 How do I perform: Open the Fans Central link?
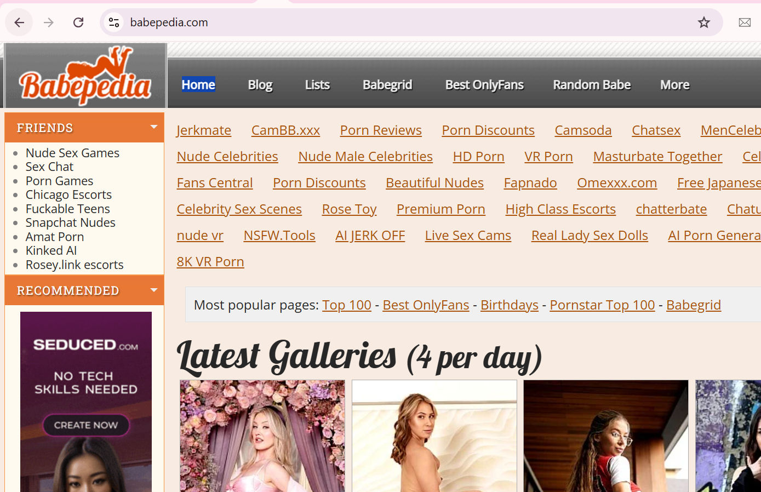[x=215, y=182]
